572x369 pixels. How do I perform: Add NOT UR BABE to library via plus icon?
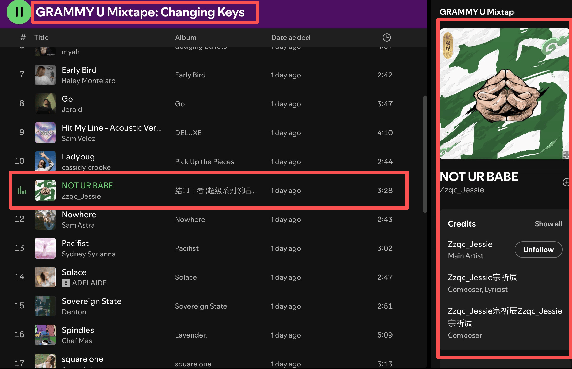coord(566,182)
